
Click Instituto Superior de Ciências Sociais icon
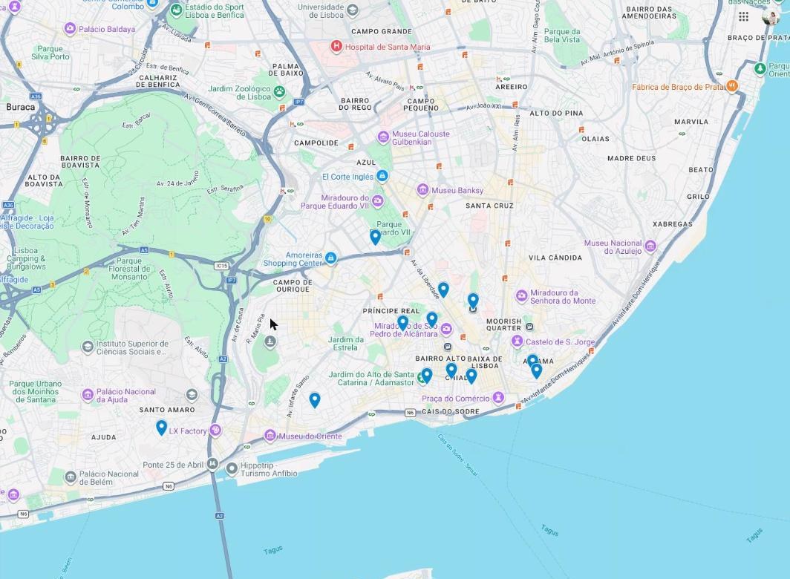tap(88, 347)
